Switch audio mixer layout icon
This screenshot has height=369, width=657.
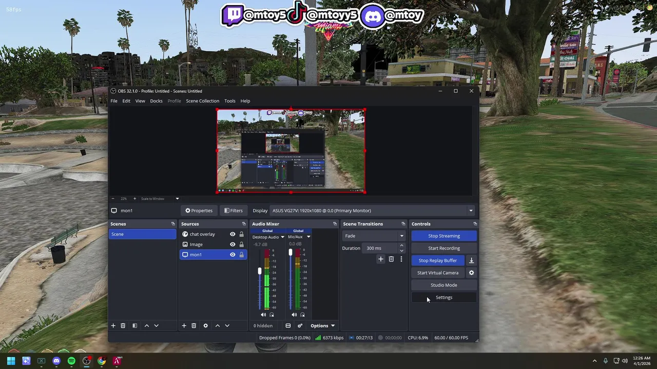point(288,325)
